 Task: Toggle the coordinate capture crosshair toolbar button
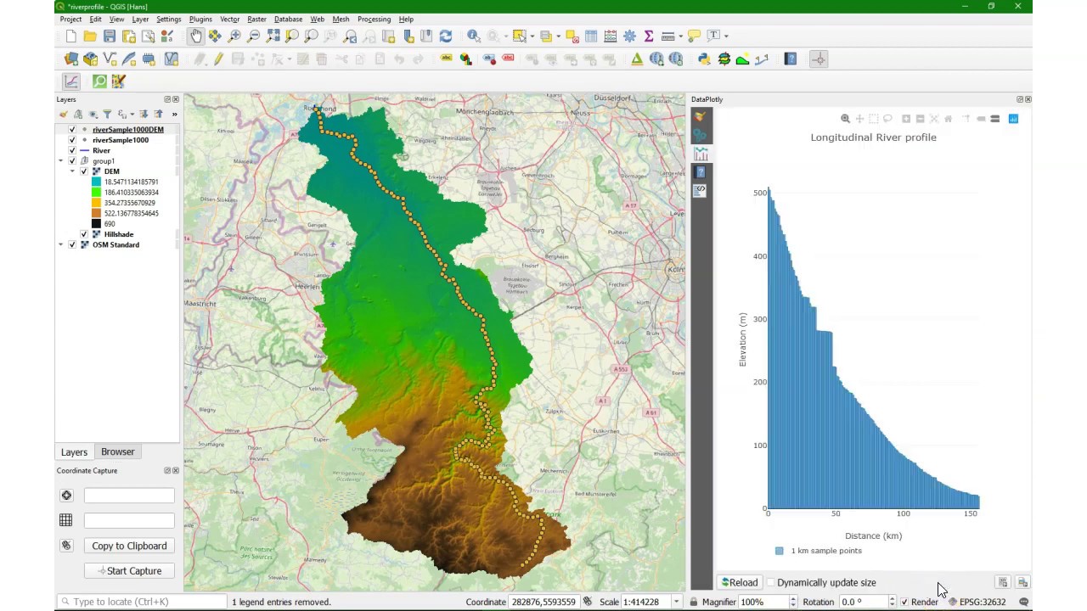pos(819,59)
